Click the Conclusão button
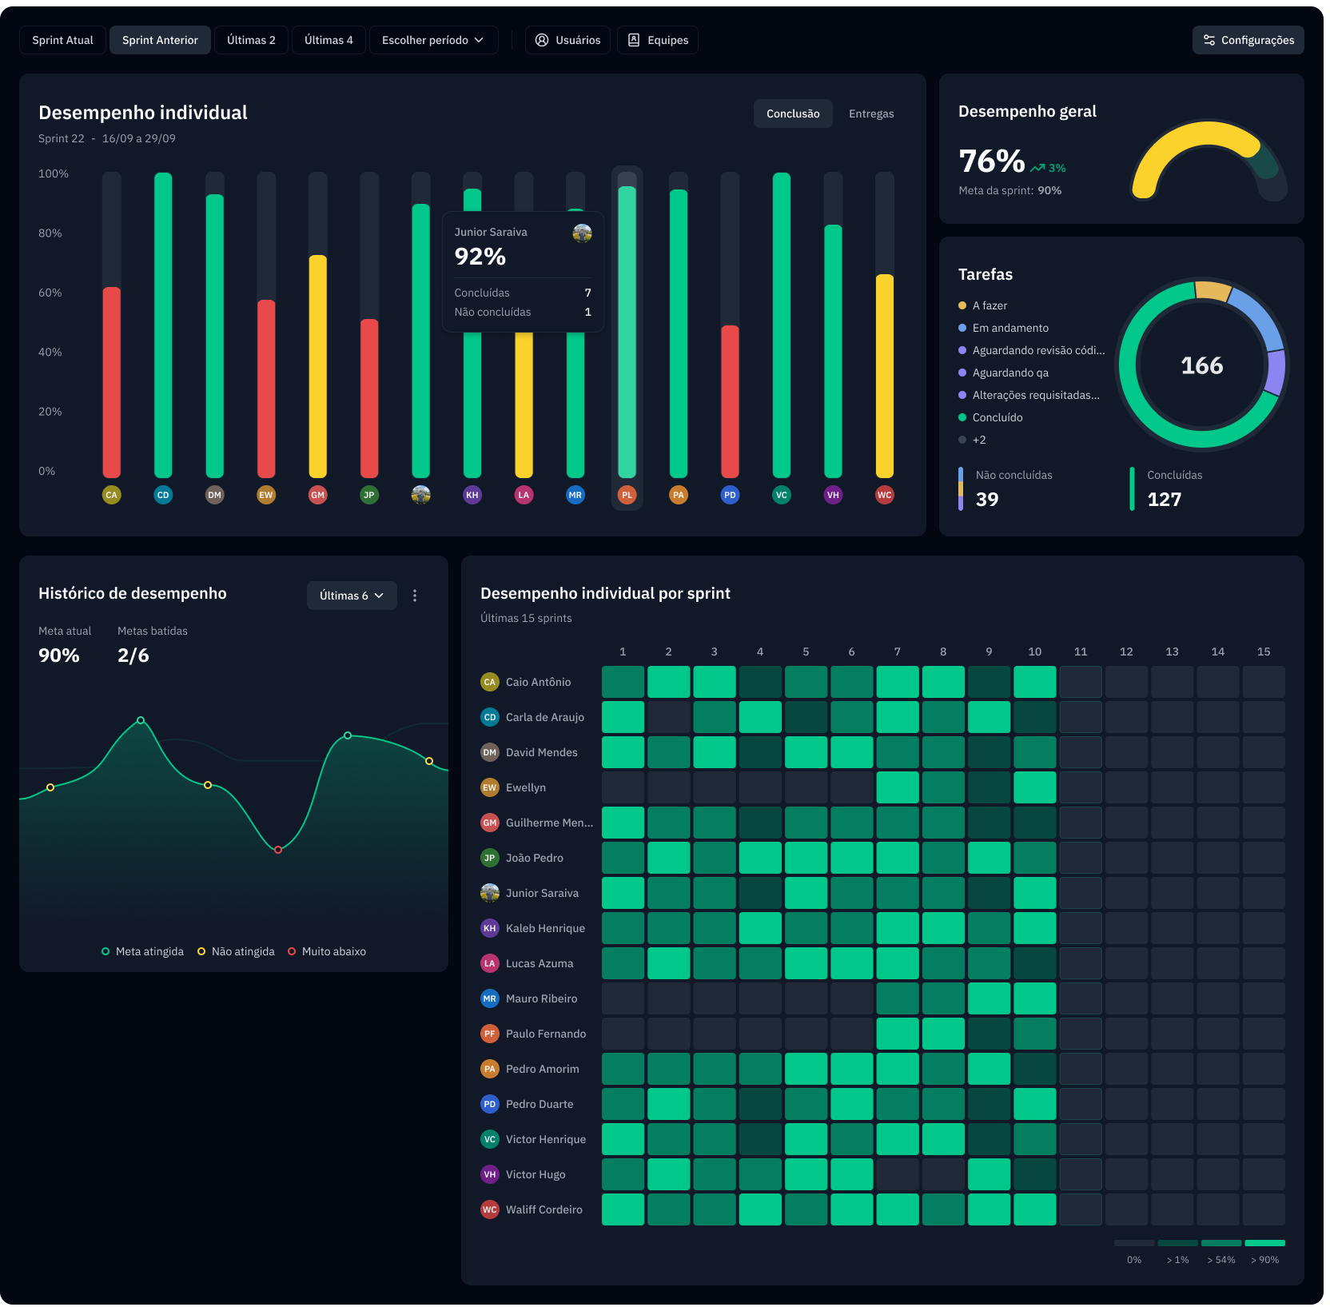1330x1311 pixels. click(792, 114)
